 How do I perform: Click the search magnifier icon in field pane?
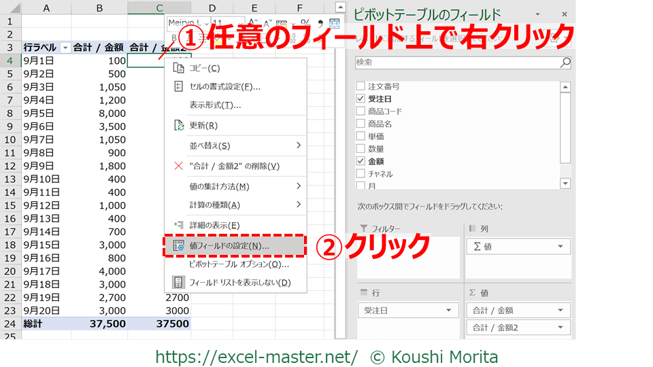tap(565, 62)
